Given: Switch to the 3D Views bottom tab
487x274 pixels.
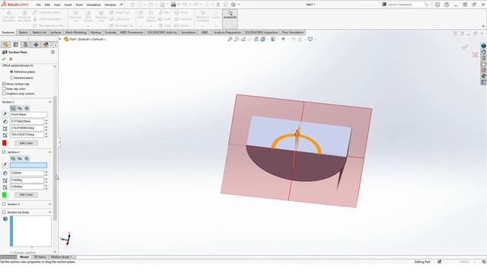Looking at the screenshot, I should (x=40, y=257).
